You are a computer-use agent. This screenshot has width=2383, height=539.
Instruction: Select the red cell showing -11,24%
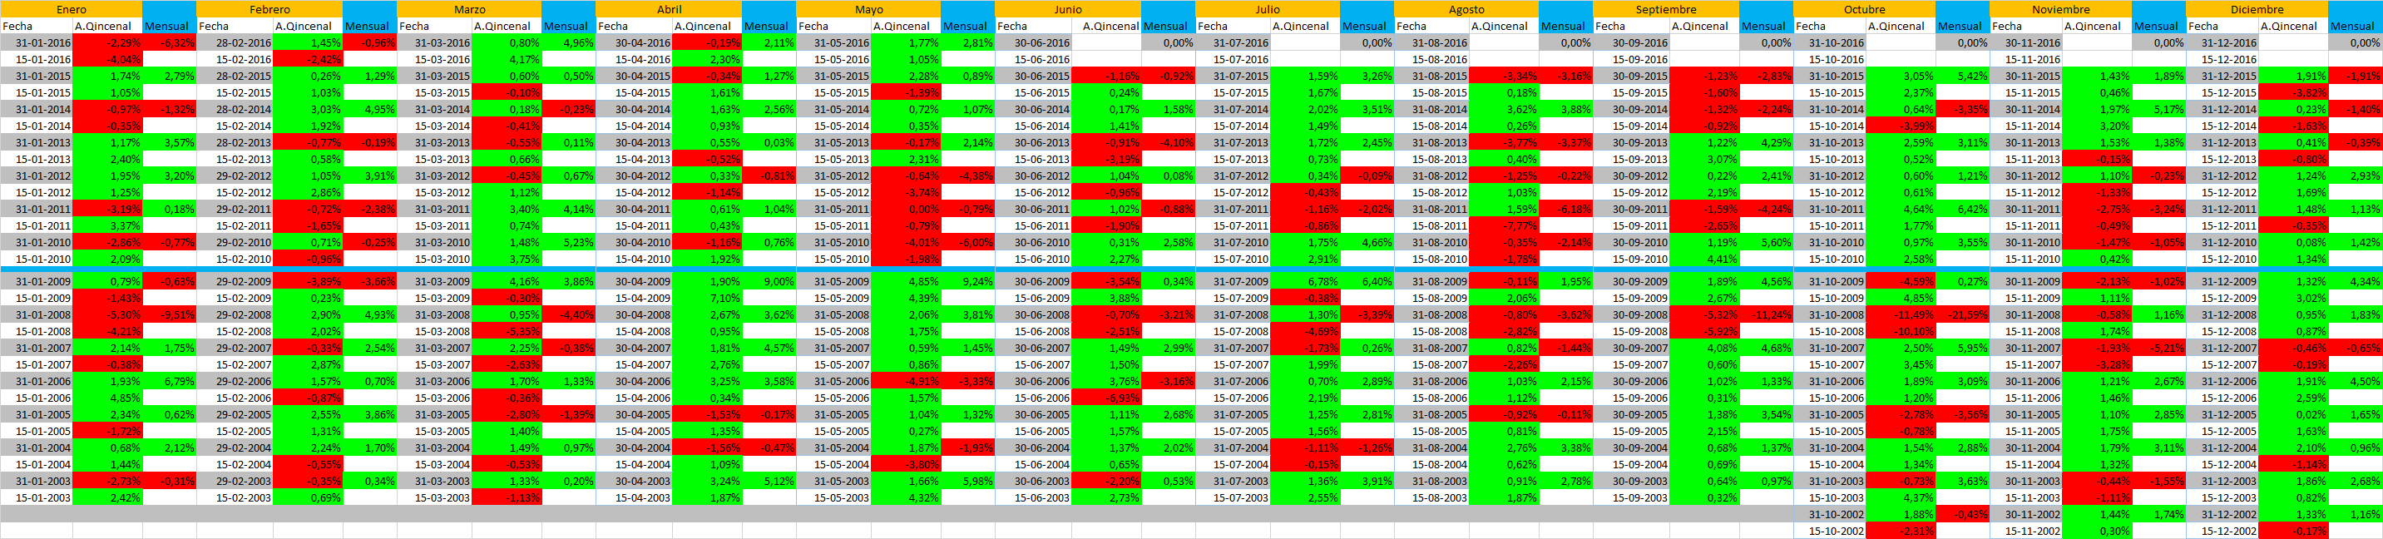click(1766, 315)
